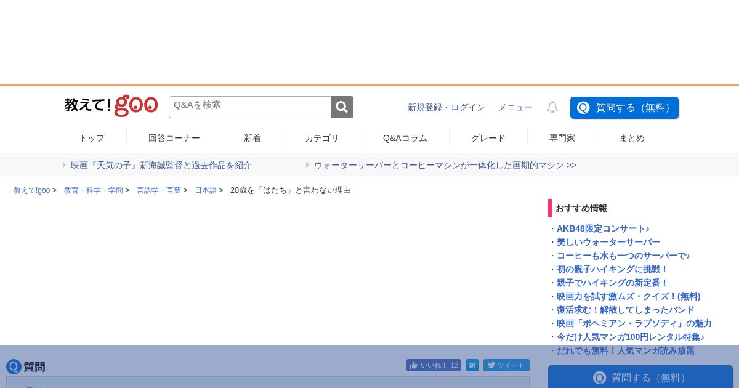This screenshot has height=388, width=739.
Task: Click 言語学・言葉 breadcrumb
Action: 159,190
